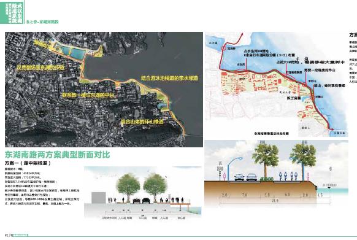Click the gray building block in Option One's section
Viewport: 357px width, 240px height.
coord(99,198)
